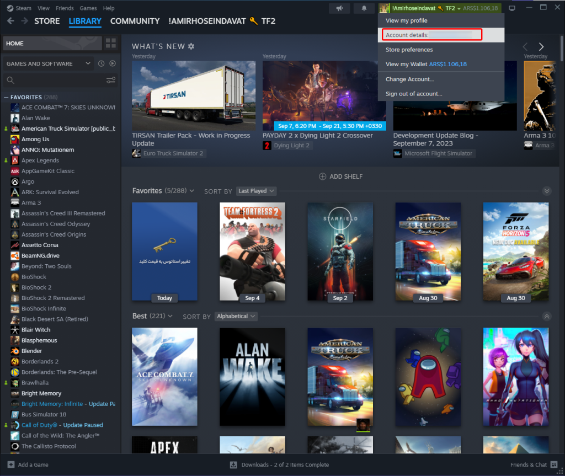Viewport: 565px width, 476px height.
Task: Open the Starfield game cover
Action: point(340,252)
